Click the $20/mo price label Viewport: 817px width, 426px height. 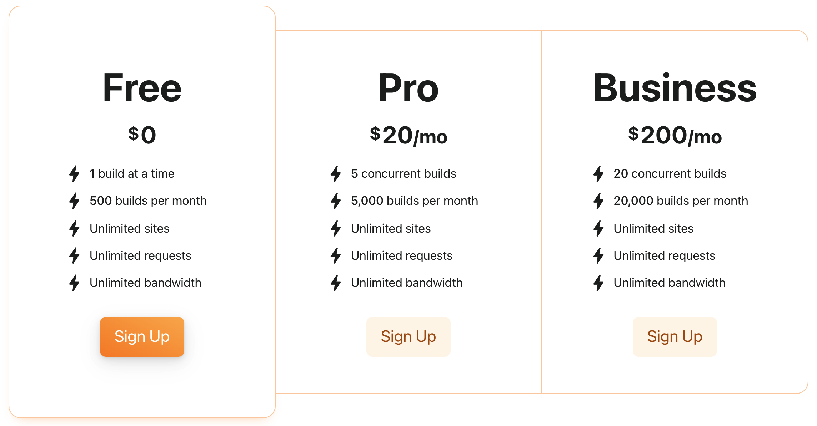[x=408, y=136]
